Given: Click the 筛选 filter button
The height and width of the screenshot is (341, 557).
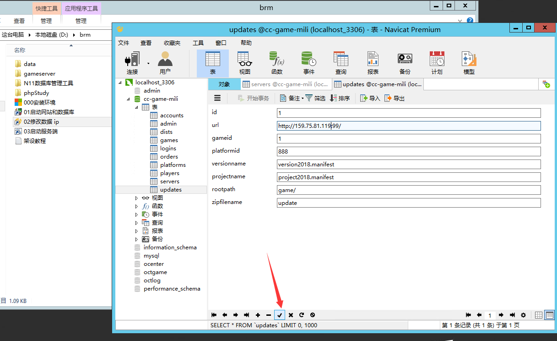Looking at the screenshot, I should 315,98.
